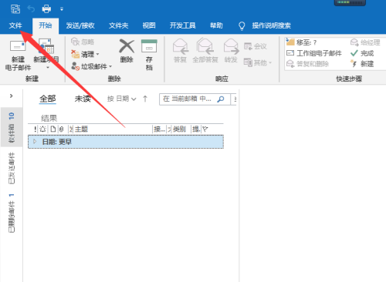Select the 给经理 quick step
Screen dimensions: 386x282
pos(365,42)
